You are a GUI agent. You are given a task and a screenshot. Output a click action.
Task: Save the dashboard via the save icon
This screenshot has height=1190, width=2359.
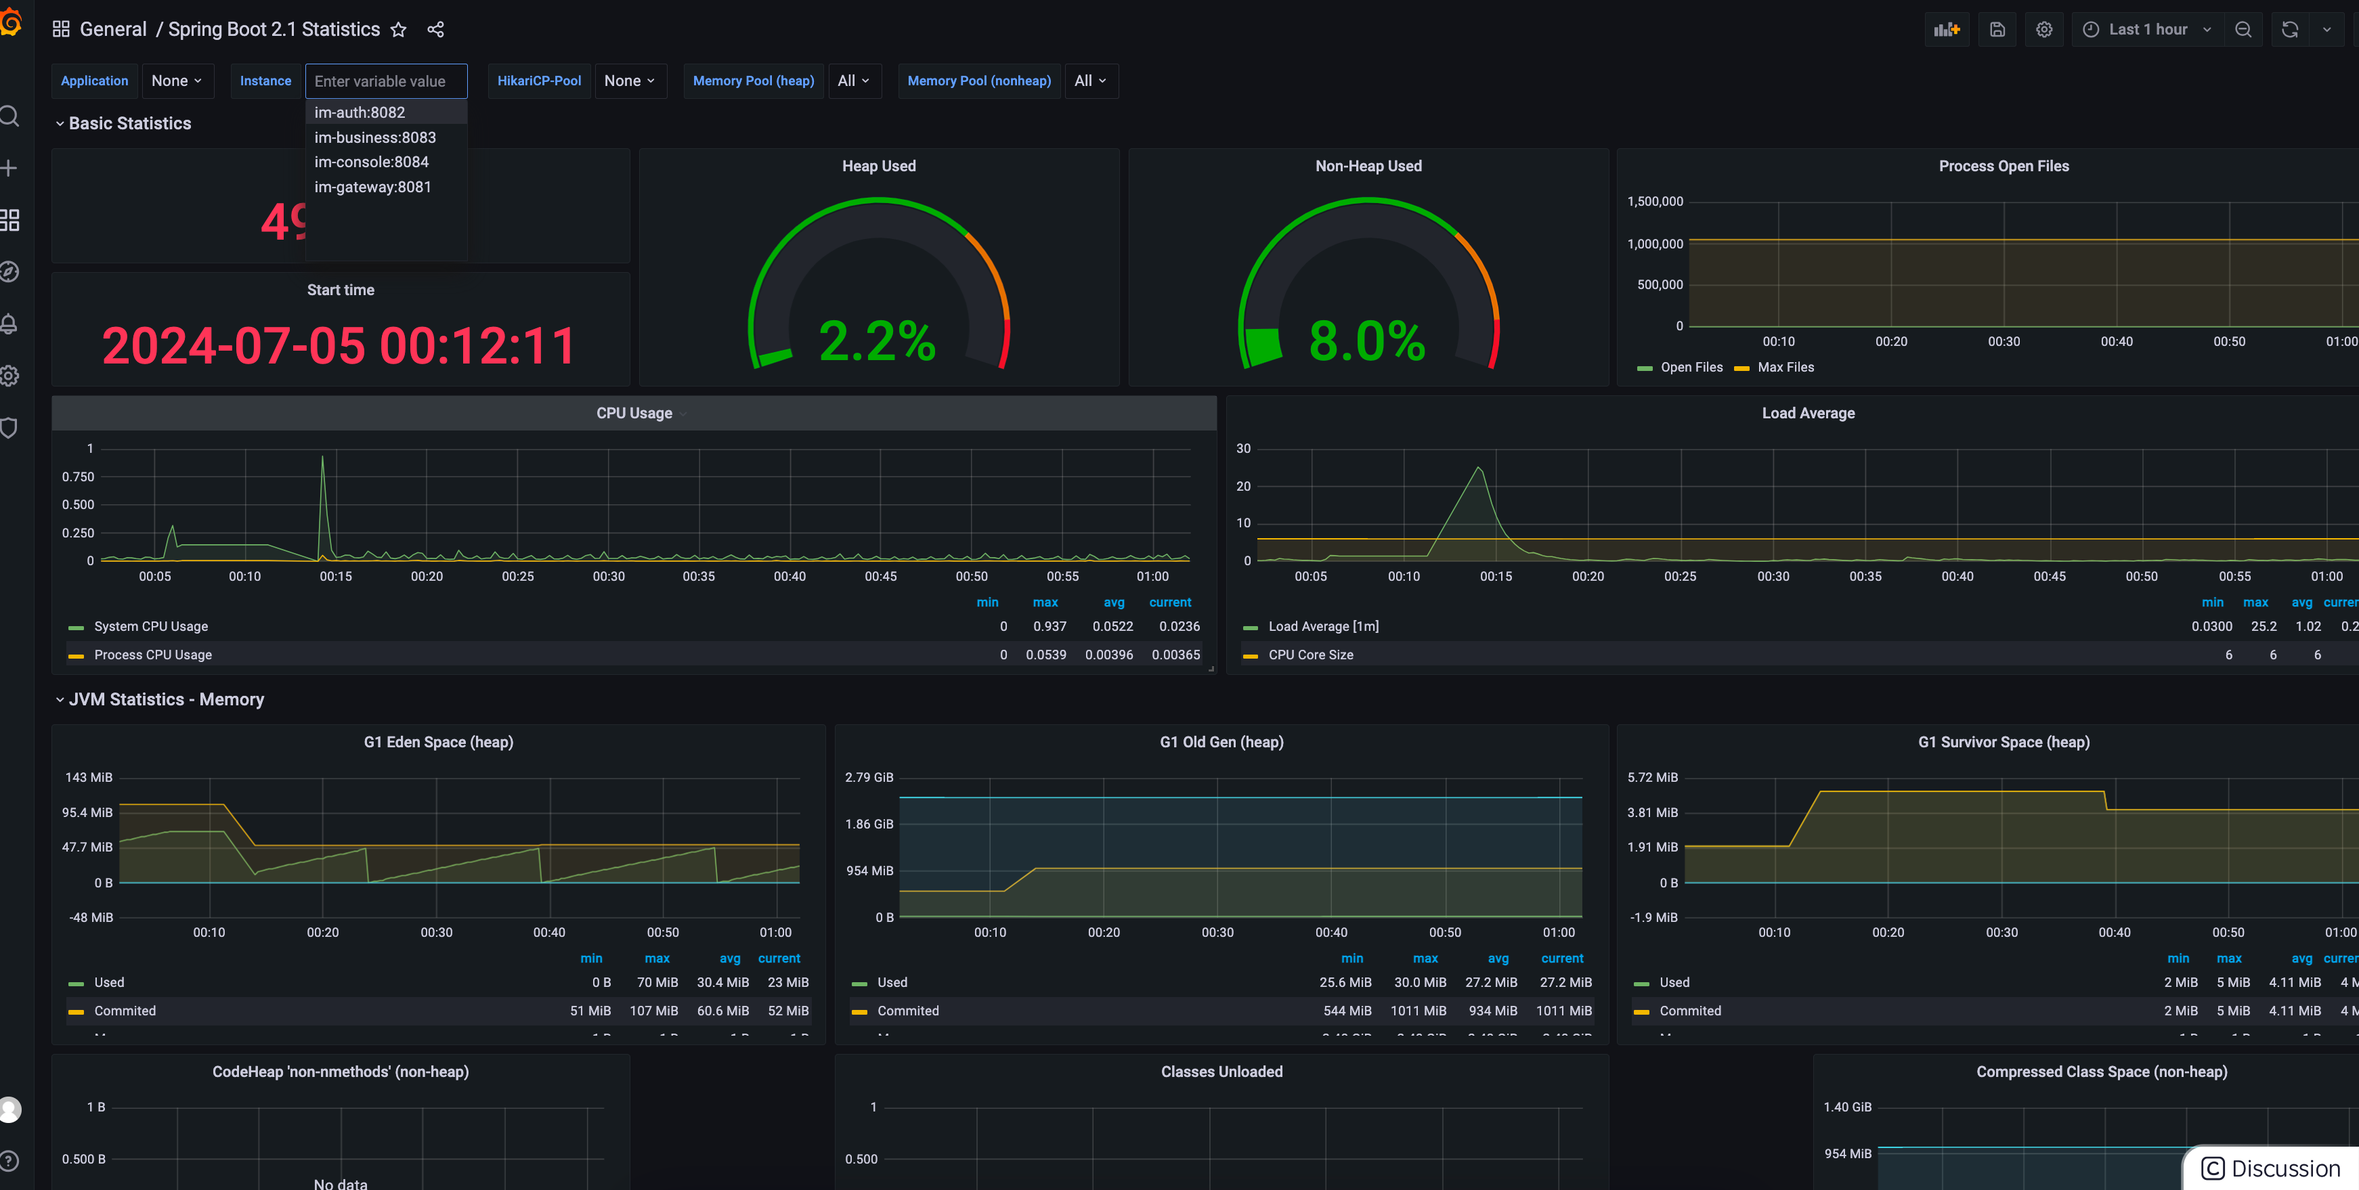[1997, 29]
